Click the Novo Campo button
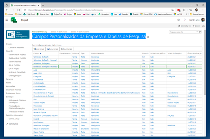The width and height of the screenshot is (210, 139). 39,49
